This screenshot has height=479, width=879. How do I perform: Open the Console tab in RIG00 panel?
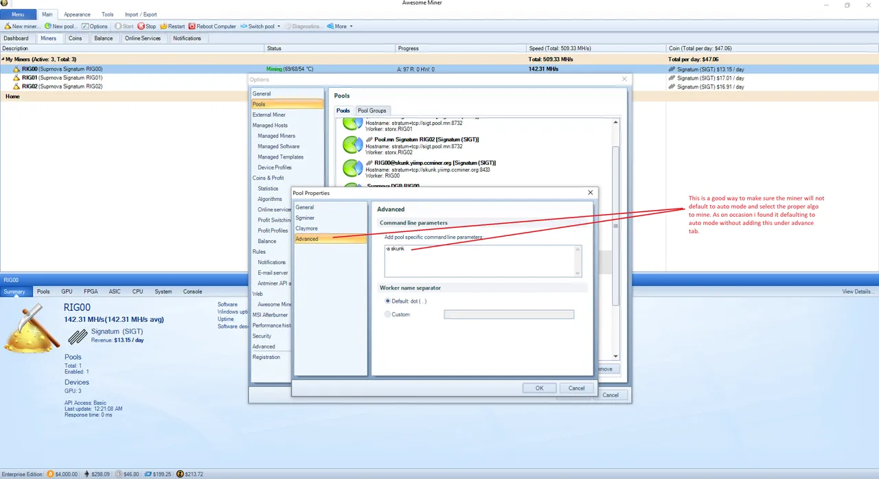(192, 292)
